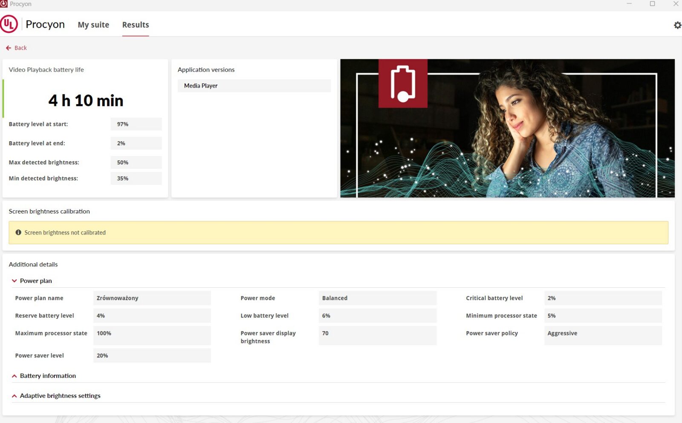Open the settings gear icon
Image resolution: width=682 pixels, height=423 pixels.
click(x=677, y=25)
